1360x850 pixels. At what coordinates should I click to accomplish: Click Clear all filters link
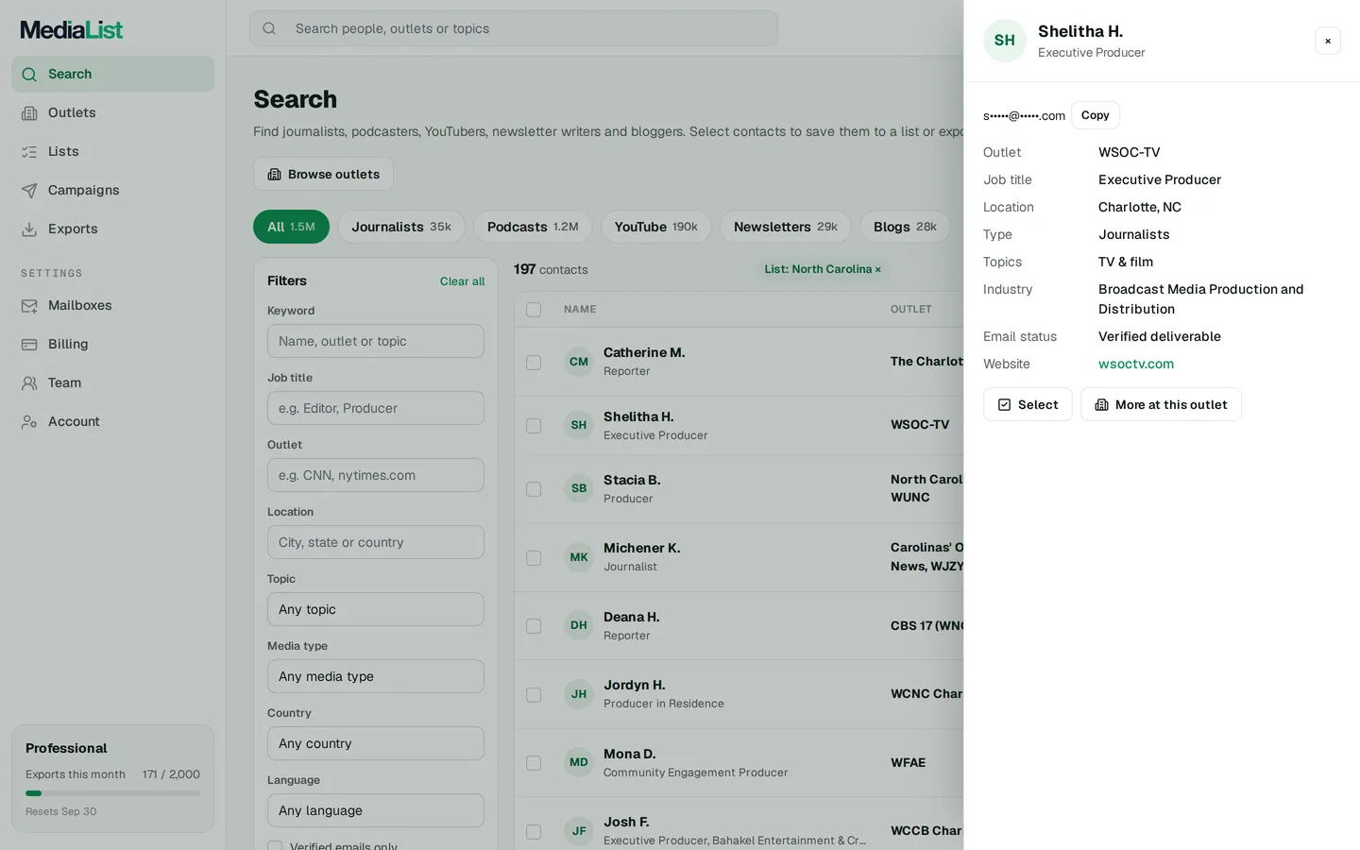tap(462, 281)
